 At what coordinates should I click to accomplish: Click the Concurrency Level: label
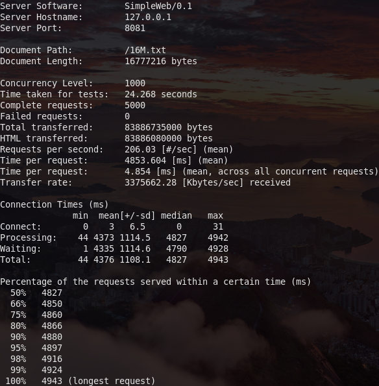[46, 83]
